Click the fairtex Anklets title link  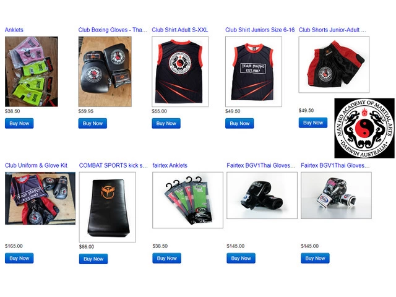(170, 165)
